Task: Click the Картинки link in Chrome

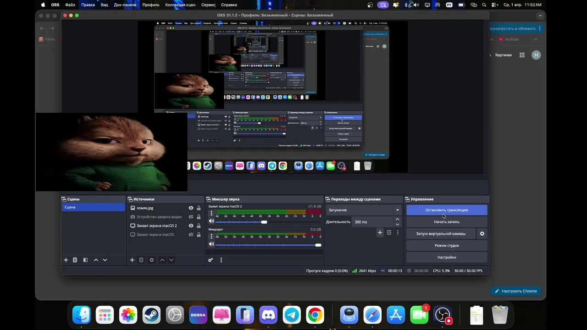Action: [x=504, y=55]
